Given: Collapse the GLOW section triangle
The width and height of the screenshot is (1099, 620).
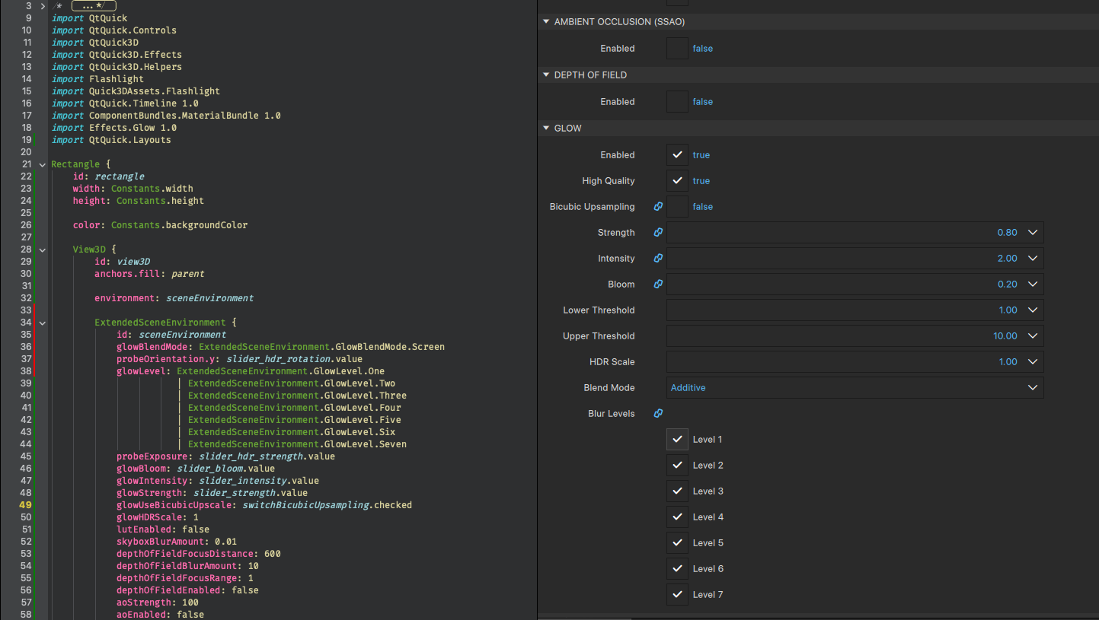Looking at the screenshot, I should coord(546,128).
